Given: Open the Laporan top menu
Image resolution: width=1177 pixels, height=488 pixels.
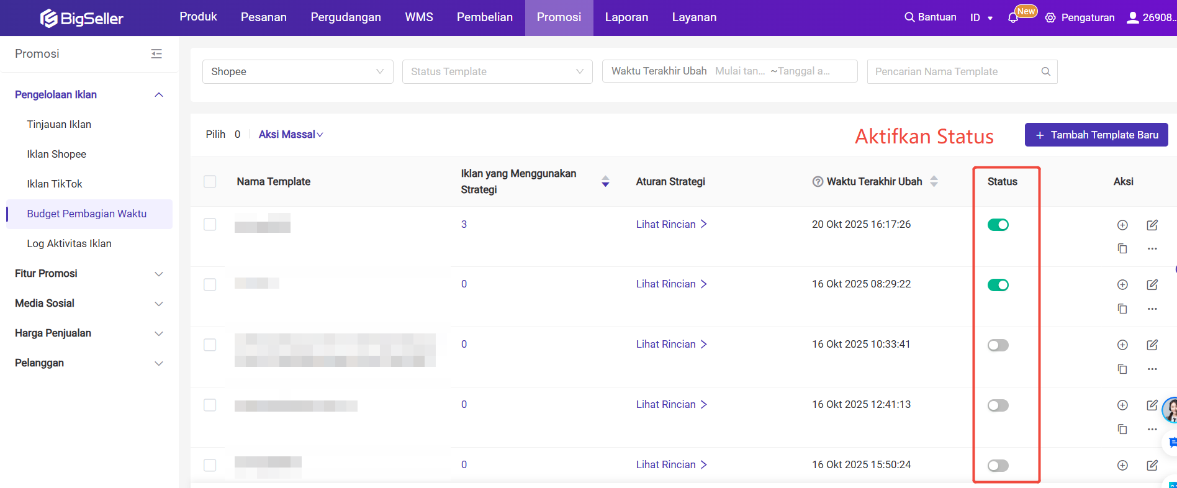Looking at the screenshot, I should (x=626, y=17).
